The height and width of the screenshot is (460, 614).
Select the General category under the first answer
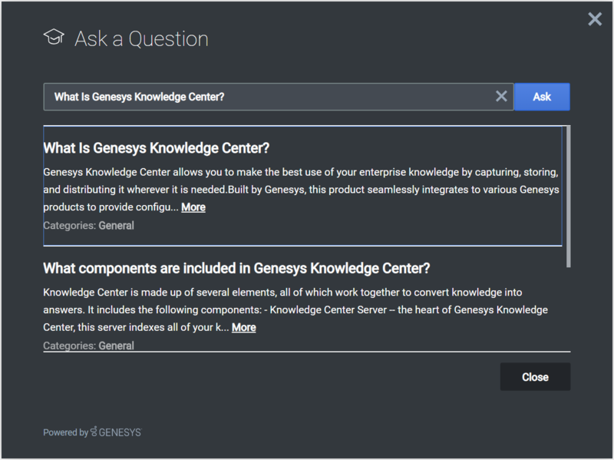pyautogui.click(x=116, y=225)
